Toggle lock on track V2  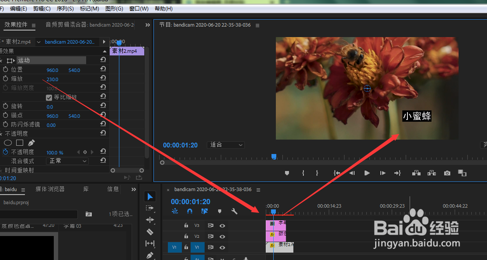[x=186, y=236]
